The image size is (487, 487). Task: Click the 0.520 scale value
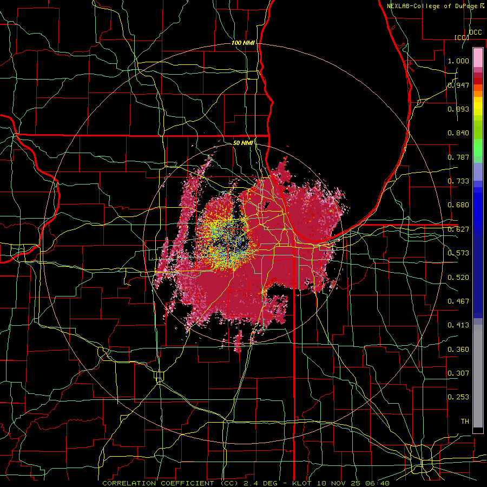click(x=458, y=278)
